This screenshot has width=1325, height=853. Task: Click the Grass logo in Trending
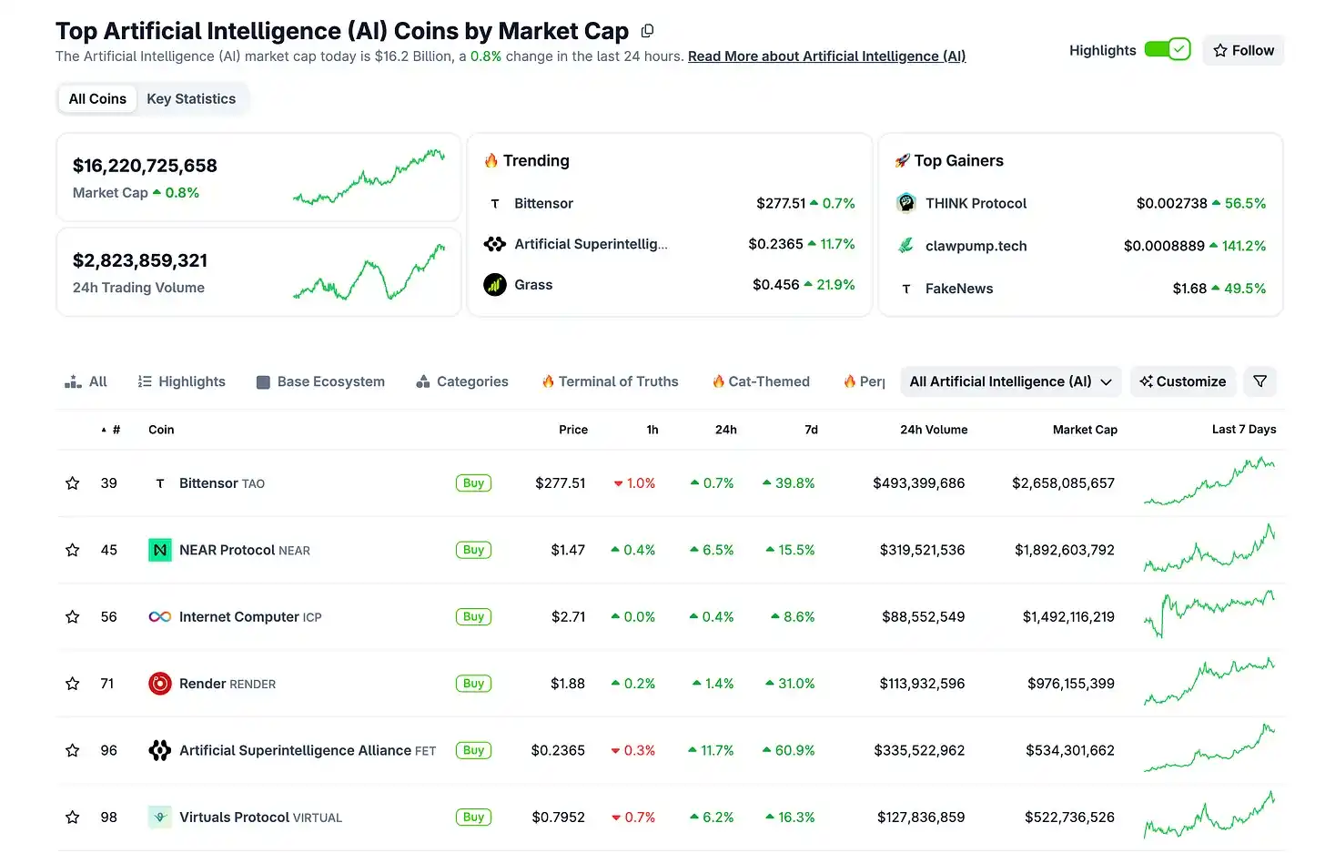(495, 285)
